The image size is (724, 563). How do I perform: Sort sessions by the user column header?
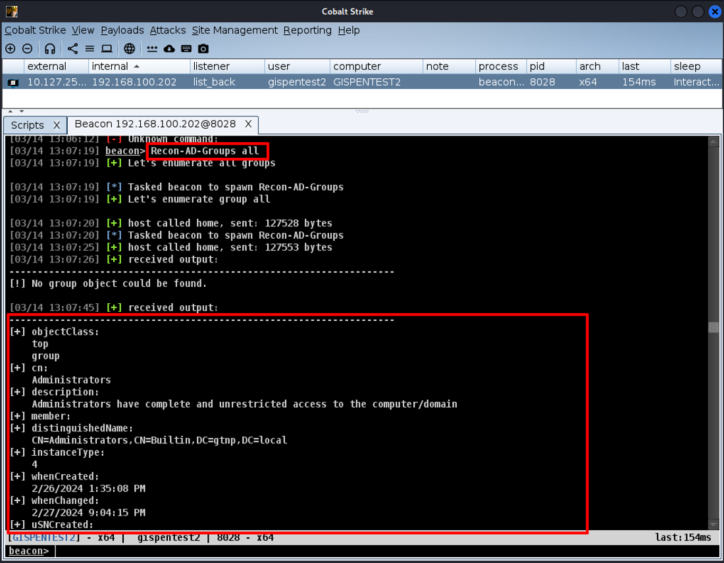[x=297, y=66]
